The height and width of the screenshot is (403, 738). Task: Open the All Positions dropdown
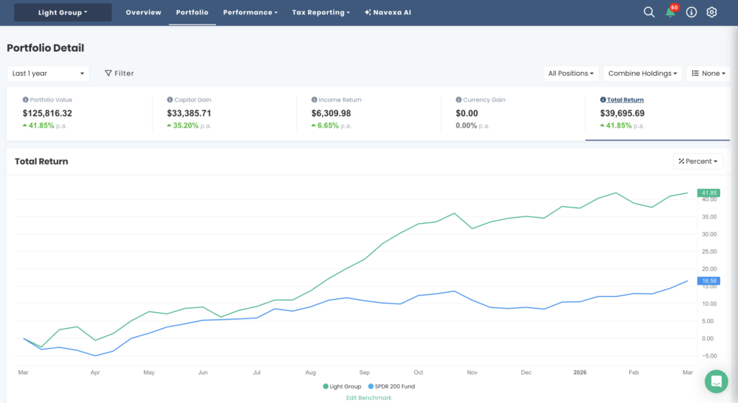(571, 73)
